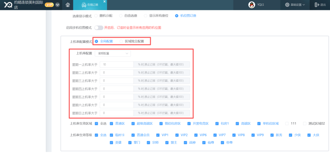Select 显示所有座位 display mode
The height and width of the screenshot is (153, 330).
pyautogui.click(x=145, y=16)
